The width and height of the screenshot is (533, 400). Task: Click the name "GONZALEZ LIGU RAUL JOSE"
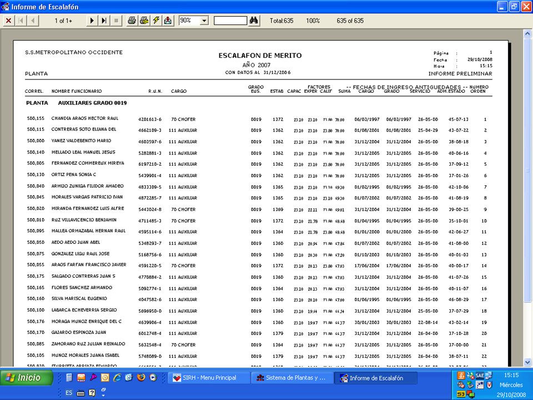tap(81, 254)
